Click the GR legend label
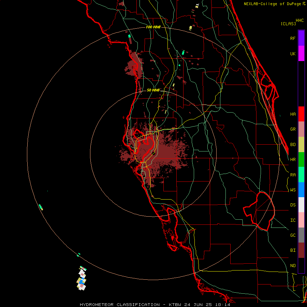Image resolution: width=307 pixels, height=307 pixels. (x=293, y=129)
